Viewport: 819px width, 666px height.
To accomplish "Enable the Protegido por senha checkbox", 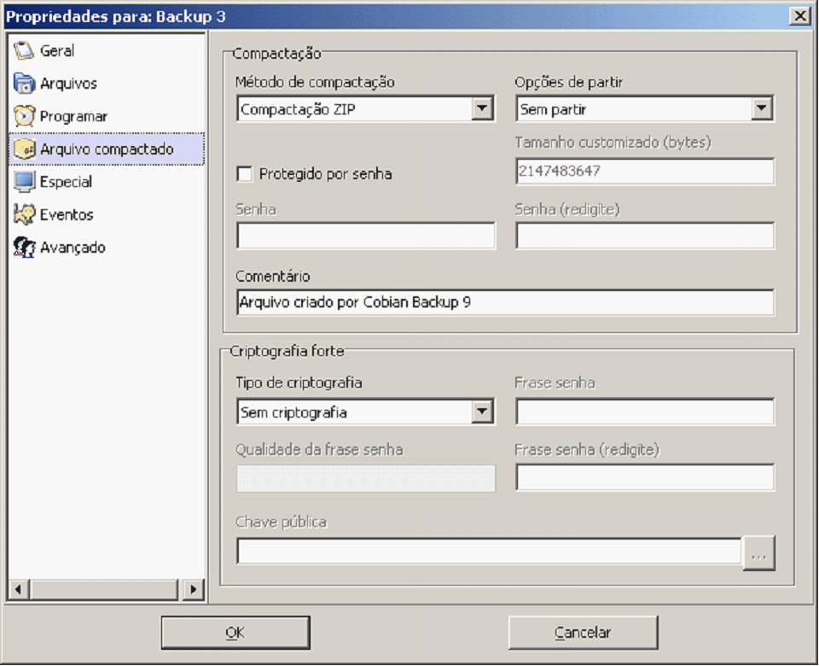I will tap(245, 174).
